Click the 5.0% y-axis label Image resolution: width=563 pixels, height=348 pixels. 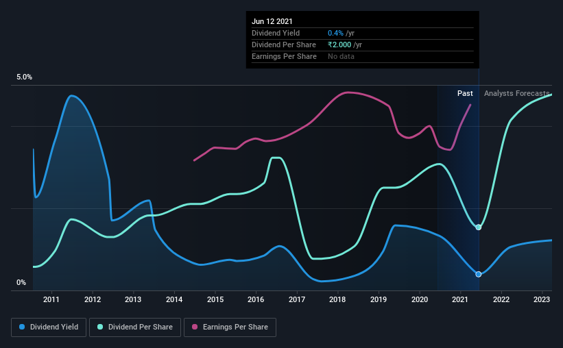(x=24, y=77)
